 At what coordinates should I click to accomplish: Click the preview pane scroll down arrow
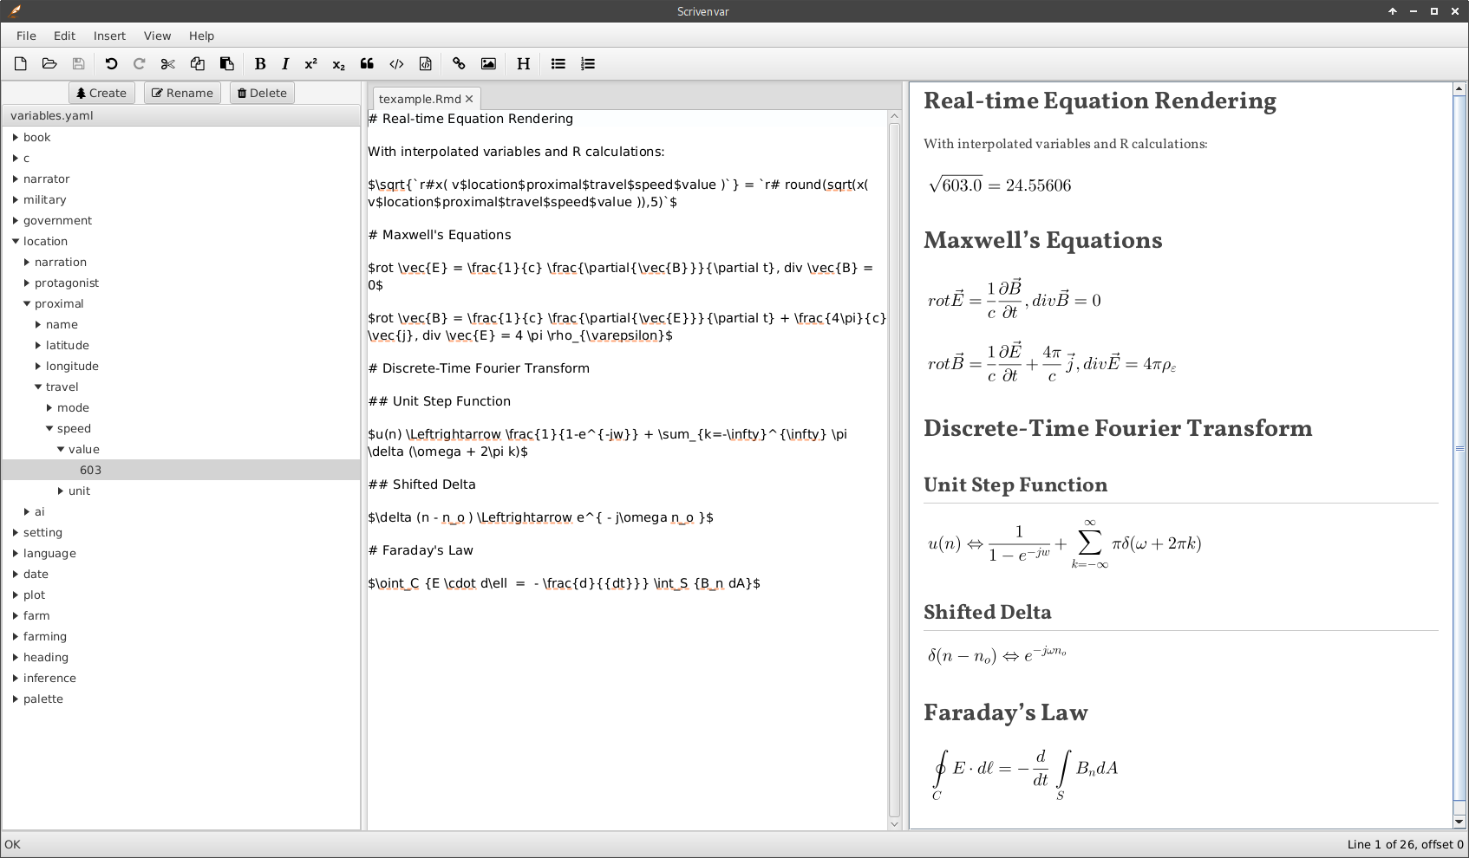(1459, 821)
